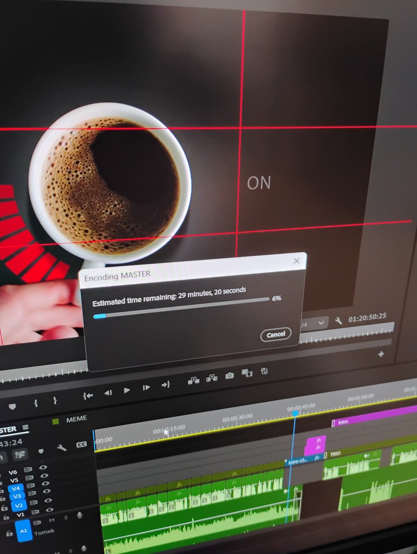Click the Mark Out brace icon
417x554 pixels.
(54, 400)
